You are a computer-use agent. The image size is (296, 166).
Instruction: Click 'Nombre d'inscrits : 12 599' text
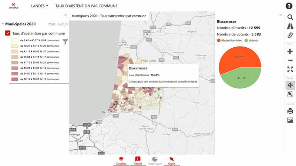(239, 28)
